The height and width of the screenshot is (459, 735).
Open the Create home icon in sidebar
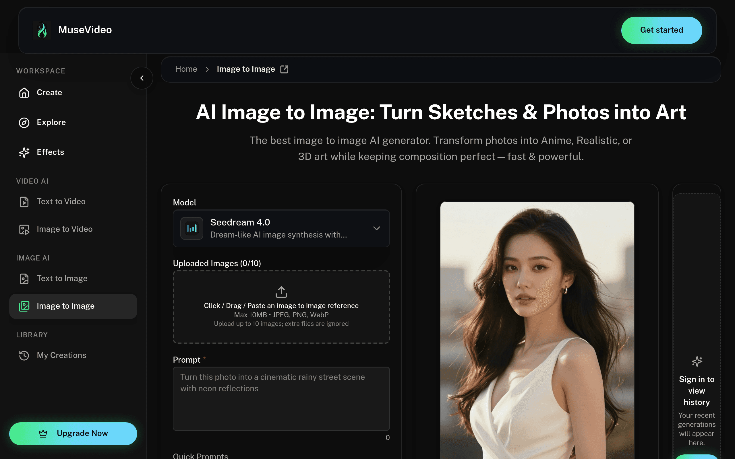pos(24,93)
